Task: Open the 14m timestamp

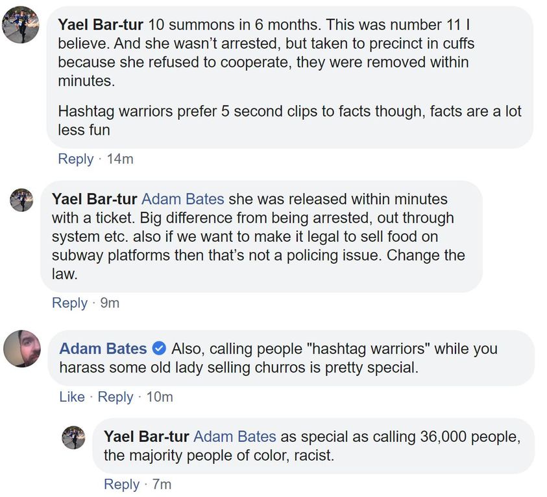Action: coord(120,159)
